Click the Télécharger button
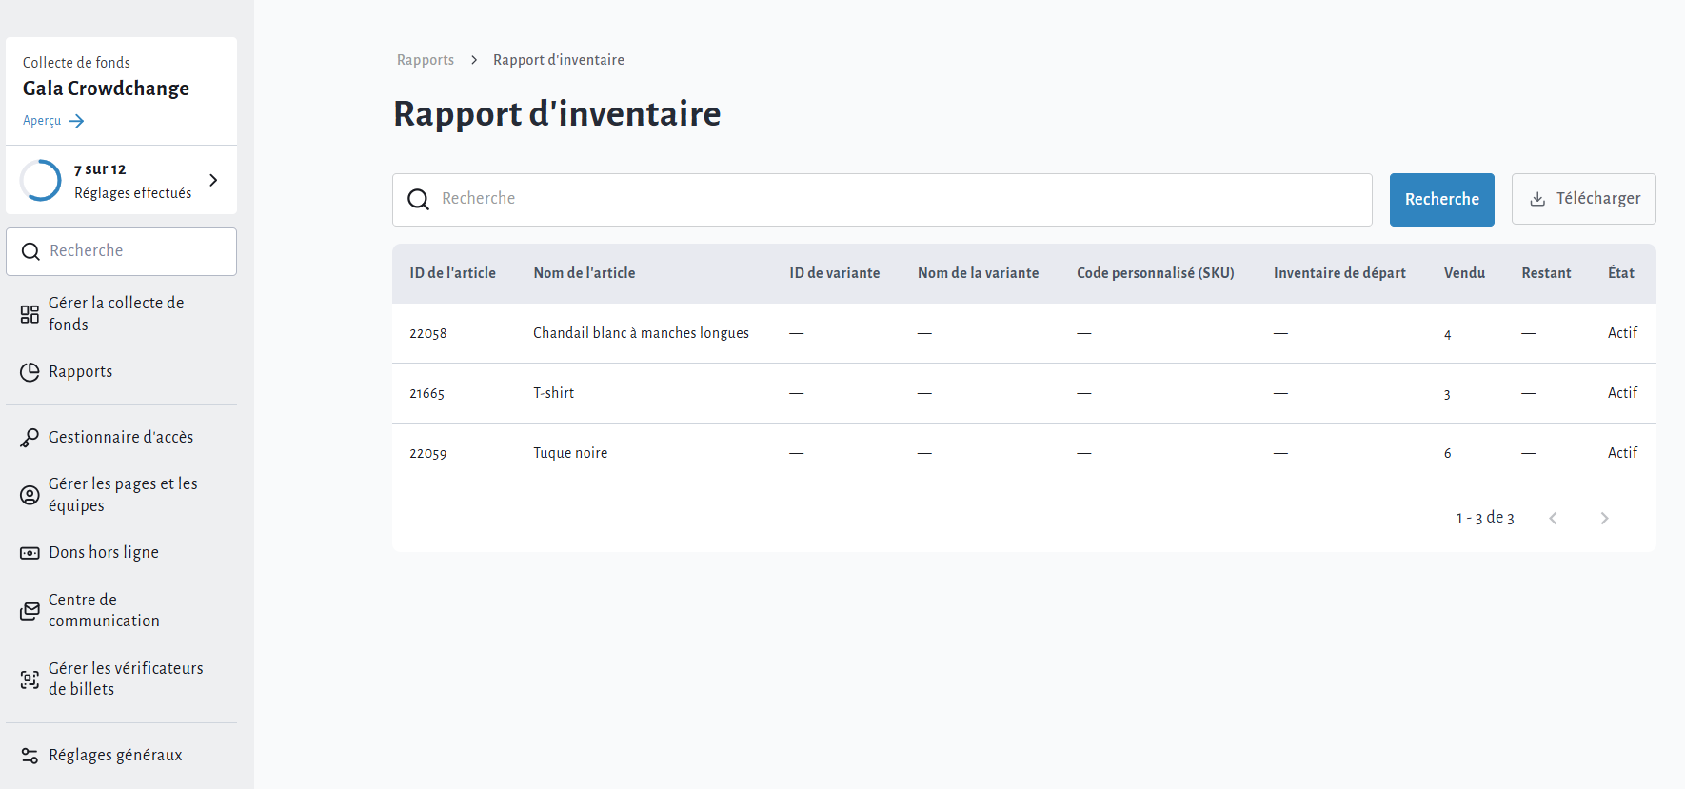This screenshot has height=789, width=1685. (1584, 199)
